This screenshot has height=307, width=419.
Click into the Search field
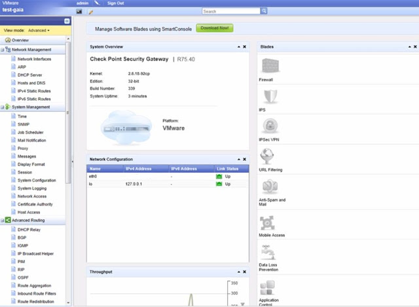pos(231,11)
